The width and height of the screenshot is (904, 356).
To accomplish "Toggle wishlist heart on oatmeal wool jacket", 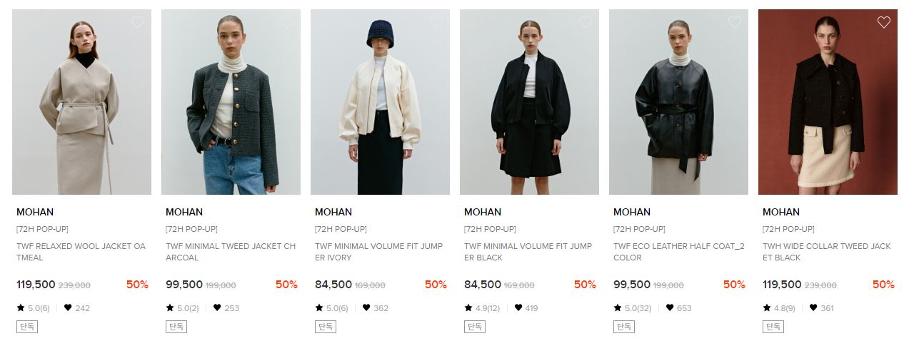I will click(x=138, y=22).
